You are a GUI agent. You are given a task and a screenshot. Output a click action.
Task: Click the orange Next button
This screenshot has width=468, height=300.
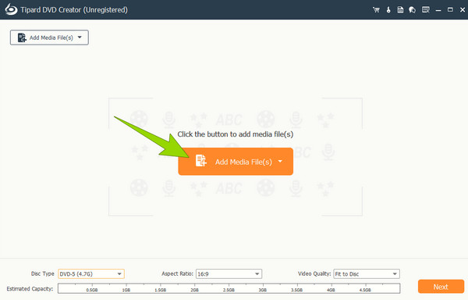(441, 287)
